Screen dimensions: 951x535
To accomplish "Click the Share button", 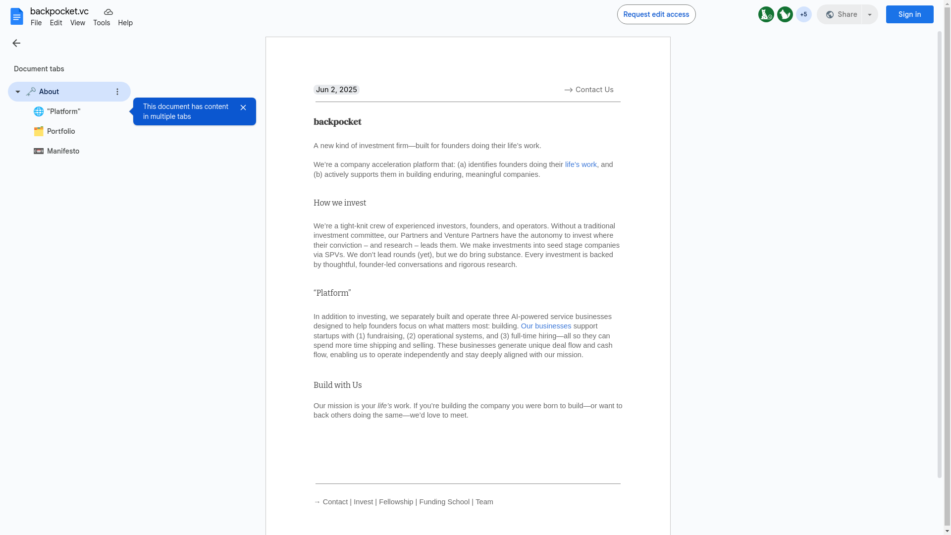I will coord(840,14).
